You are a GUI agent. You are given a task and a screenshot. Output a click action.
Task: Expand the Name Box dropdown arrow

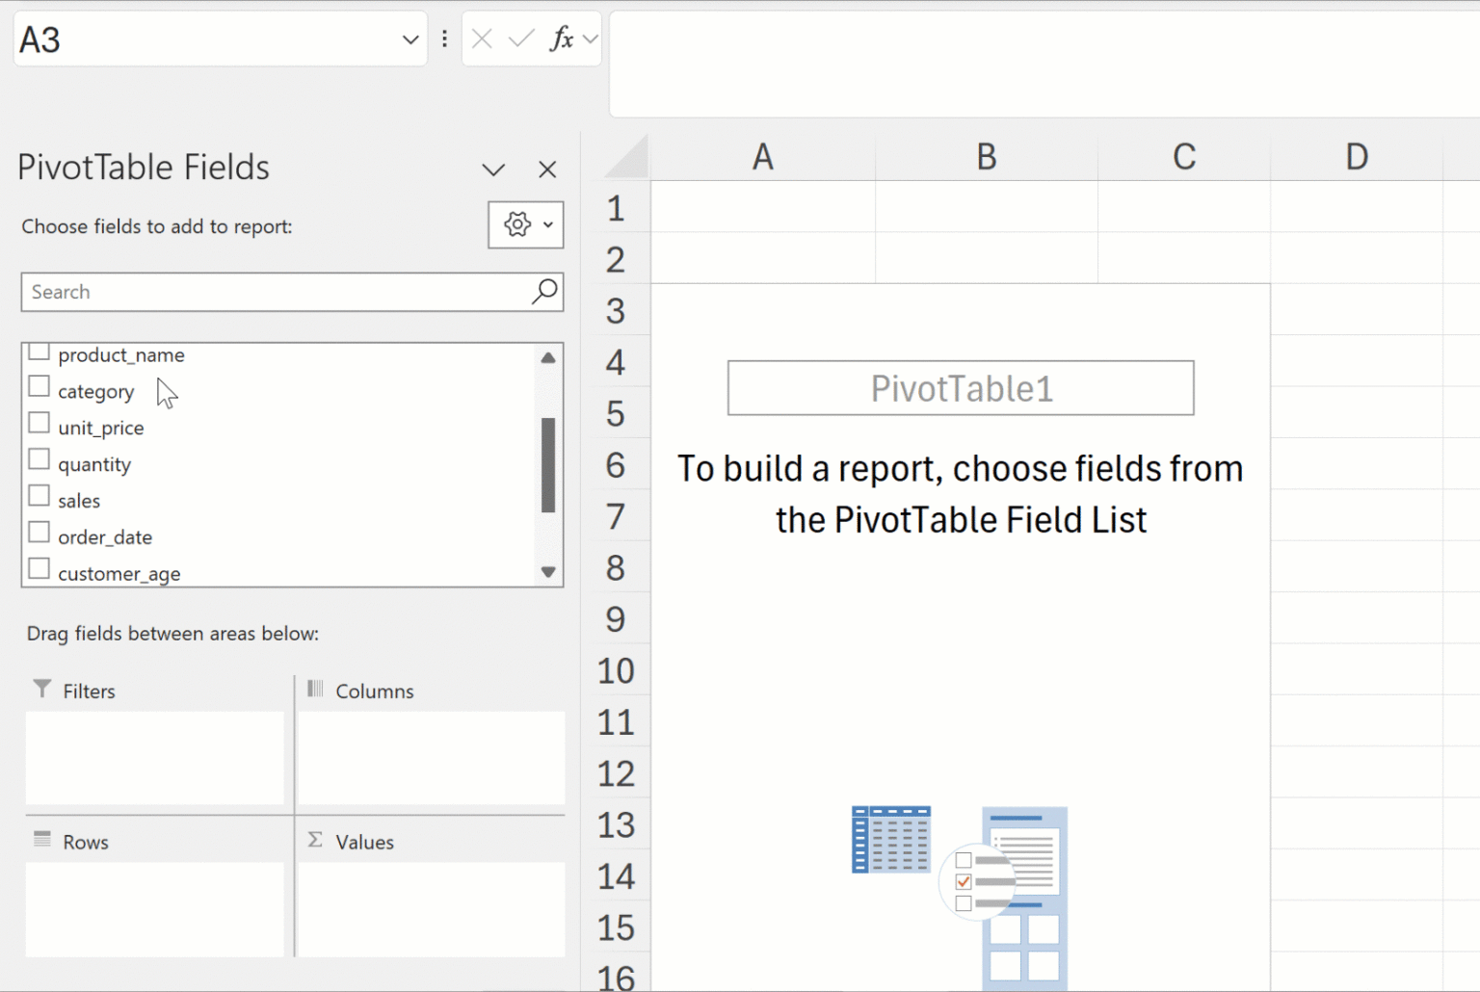point(410,39)
